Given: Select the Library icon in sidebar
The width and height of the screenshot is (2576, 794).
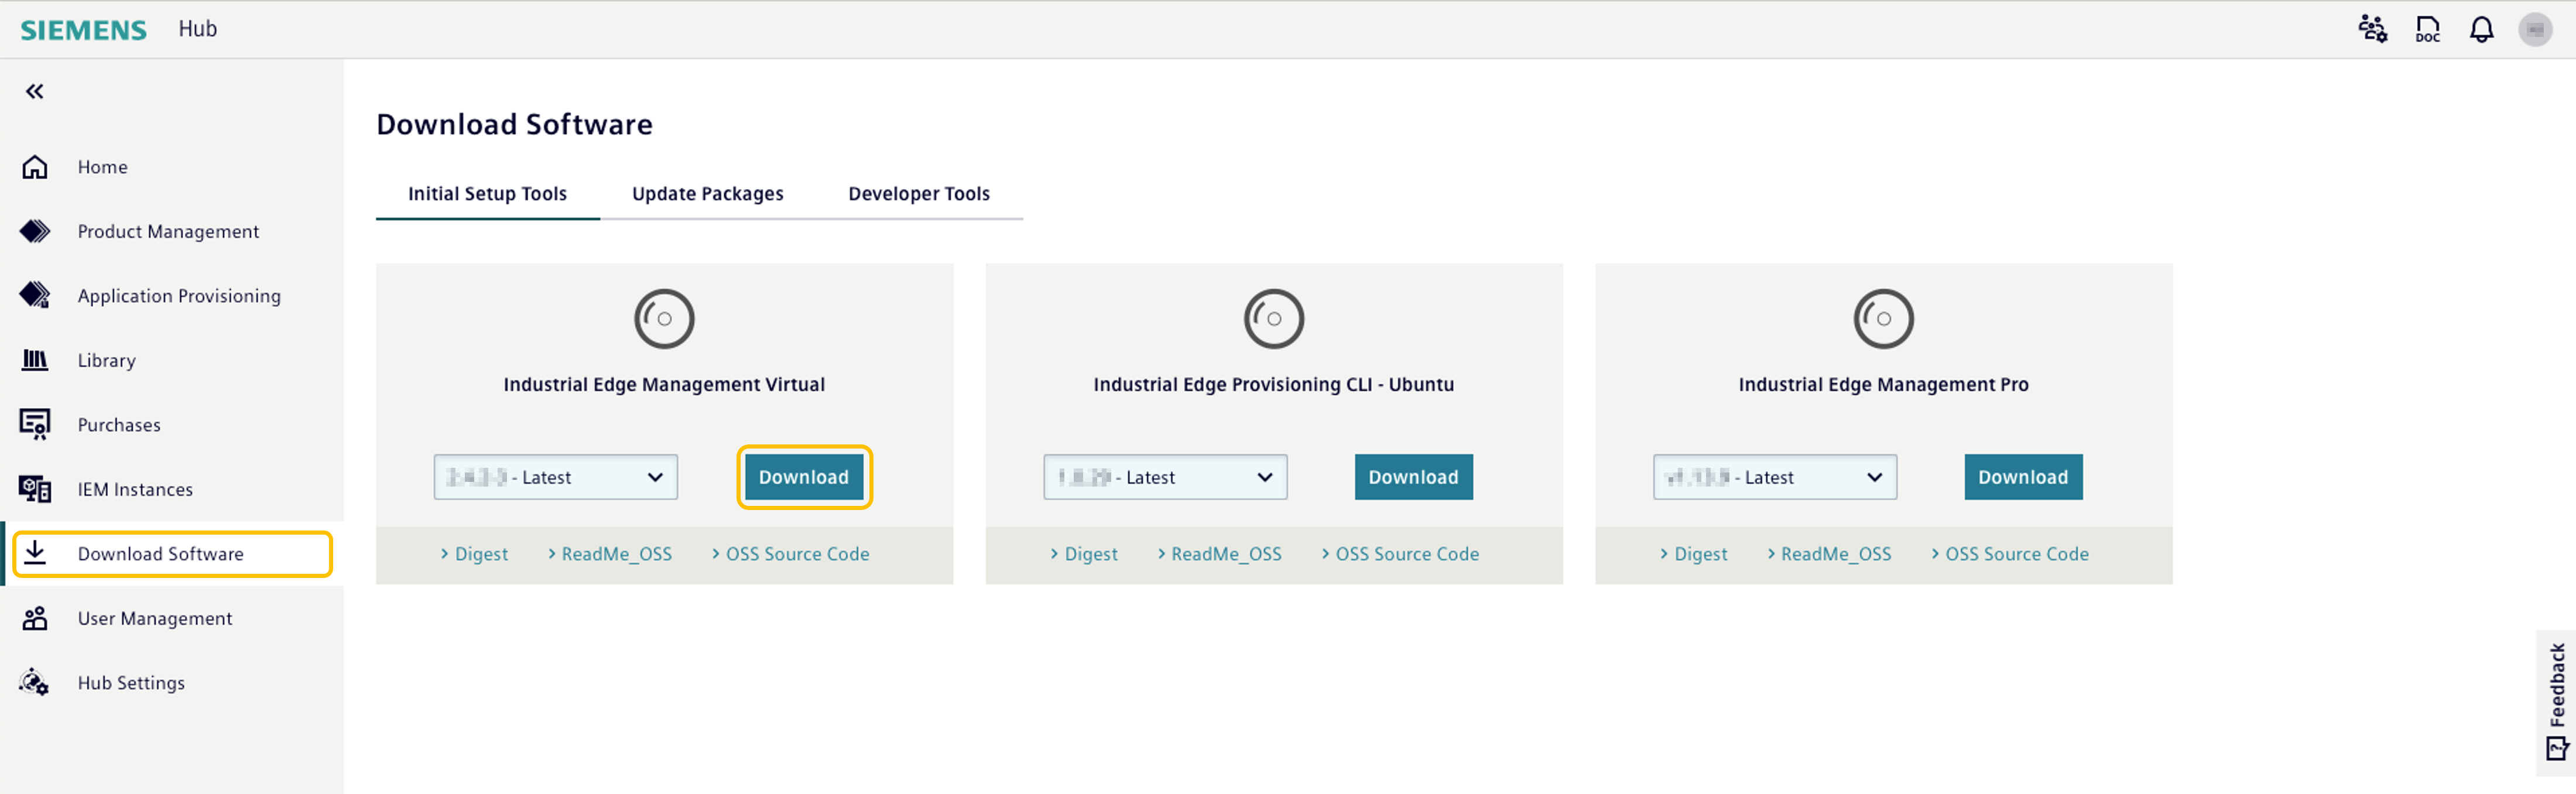Looking at the screenshot, I should [x=35, y=360].
